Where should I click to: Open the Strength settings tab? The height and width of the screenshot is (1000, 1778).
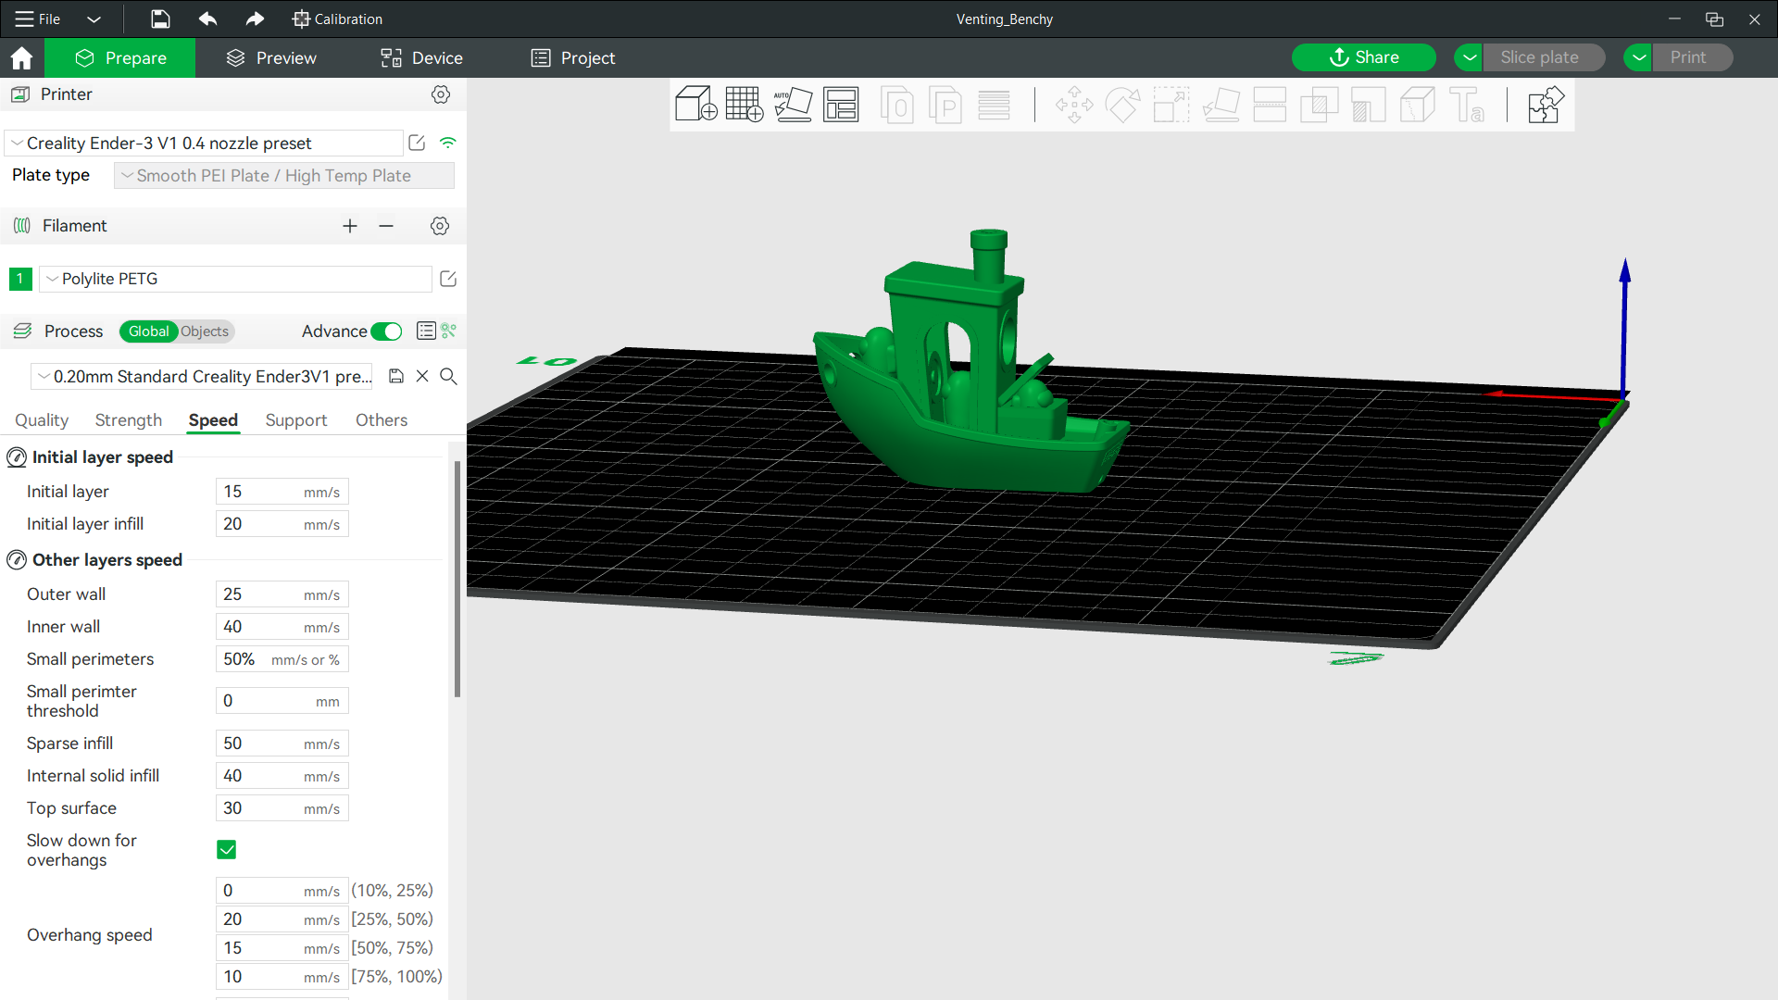click(129, 419)
